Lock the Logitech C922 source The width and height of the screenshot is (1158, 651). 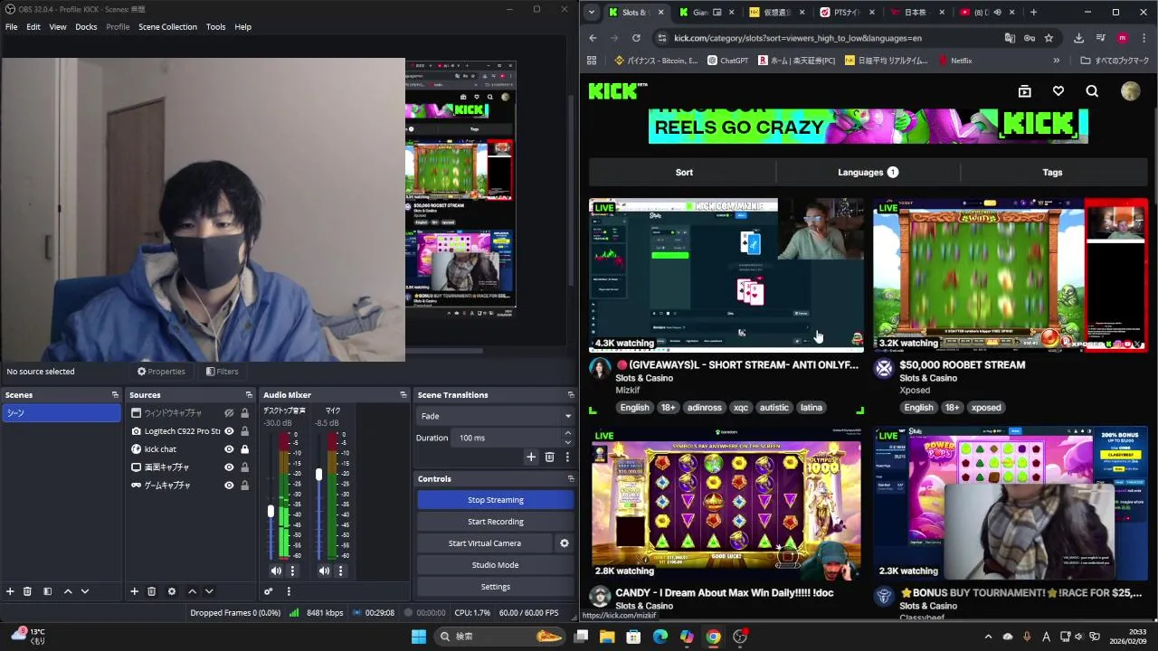[x=244, y=431]
